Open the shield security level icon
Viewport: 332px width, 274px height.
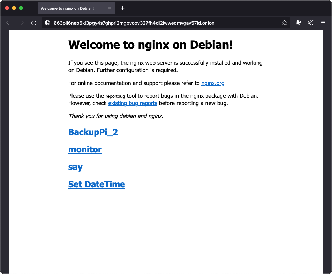pos(298,23)
